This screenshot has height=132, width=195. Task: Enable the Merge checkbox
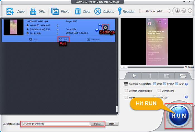coord(126,97)
